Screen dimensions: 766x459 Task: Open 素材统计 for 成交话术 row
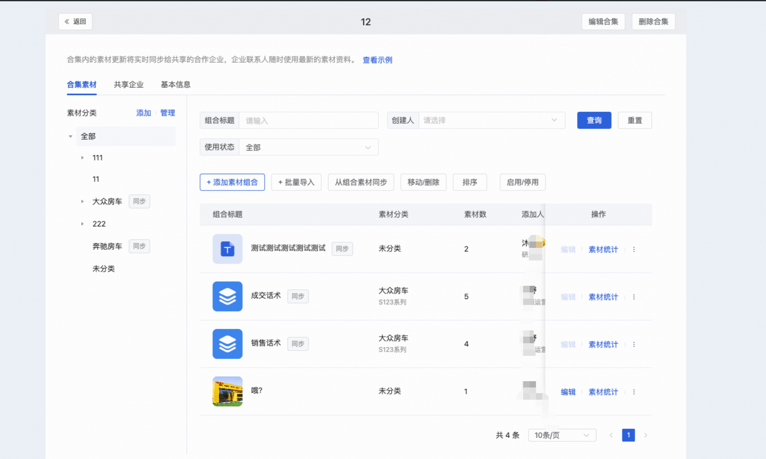[603, 297]
